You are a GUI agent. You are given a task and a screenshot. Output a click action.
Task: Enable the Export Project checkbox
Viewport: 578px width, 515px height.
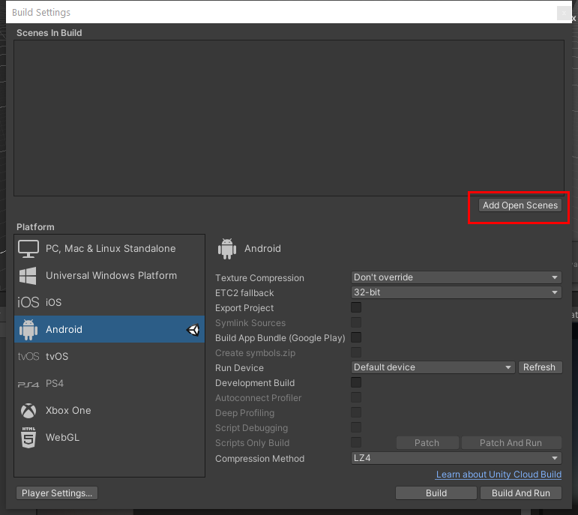point(356,308)
